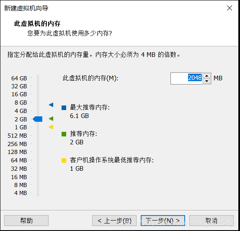This screenshot has width=240, height=231.
Task: Click the 客户机操作系统最低推荐内存: label
Action: [112, 160]
